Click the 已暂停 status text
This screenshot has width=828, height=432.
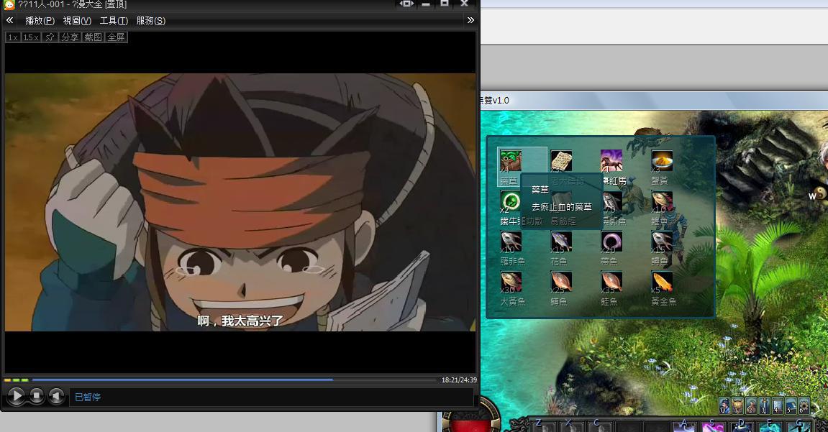coord(88,397)
